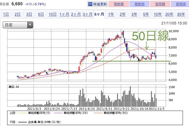Image resolution: width=189 pixels, height=126 pixels.
Task: Click the 株価更新 refresh icon
Action: (90, 4)
